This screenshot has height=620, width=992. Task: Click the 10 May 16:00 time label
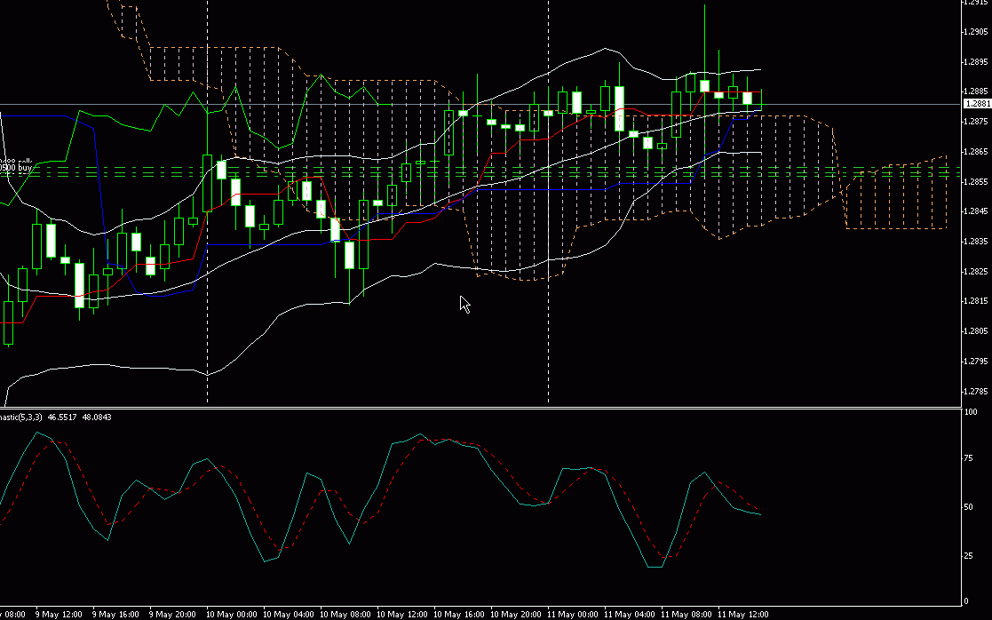coord(459,615)
